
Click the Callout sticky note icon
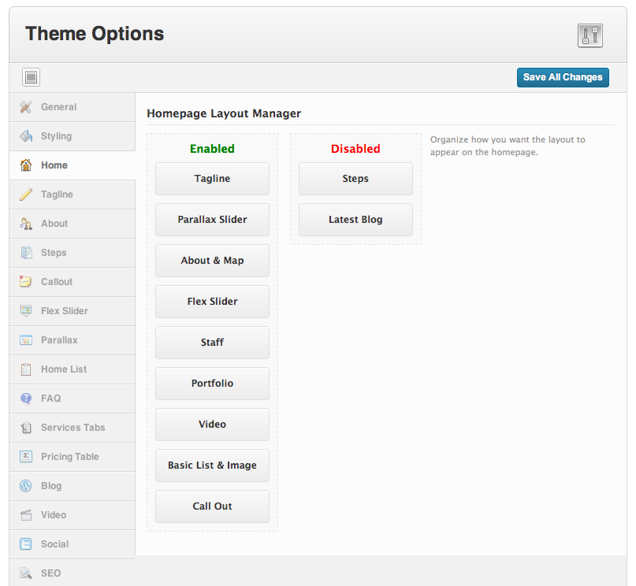(x=26, y=282)
